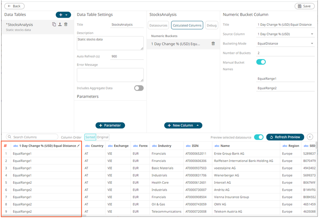The width and height of the screenshot is (319, 218).
Task: Choose Sorted column order
Action: (x=90, y=137)
